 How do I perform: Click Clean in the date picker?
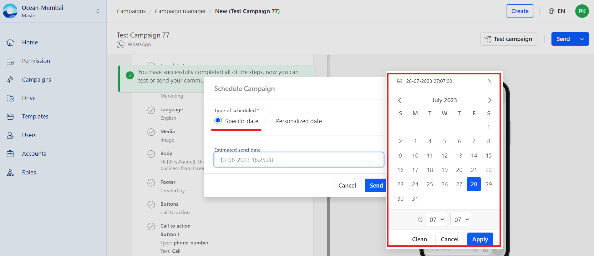[419, 239]
